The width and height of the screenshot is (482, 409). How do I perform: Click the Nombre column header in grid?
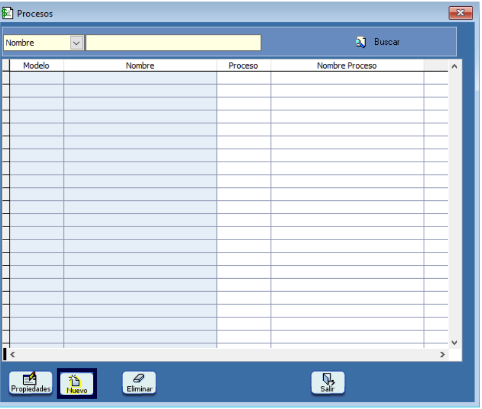coord(140,65)
